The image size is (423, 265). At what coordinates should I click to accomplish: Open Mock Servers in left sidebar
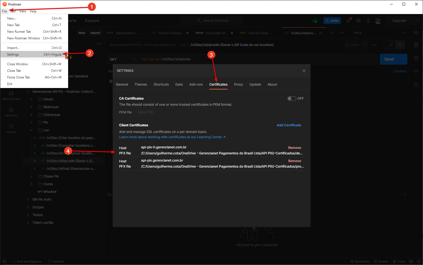11,96
